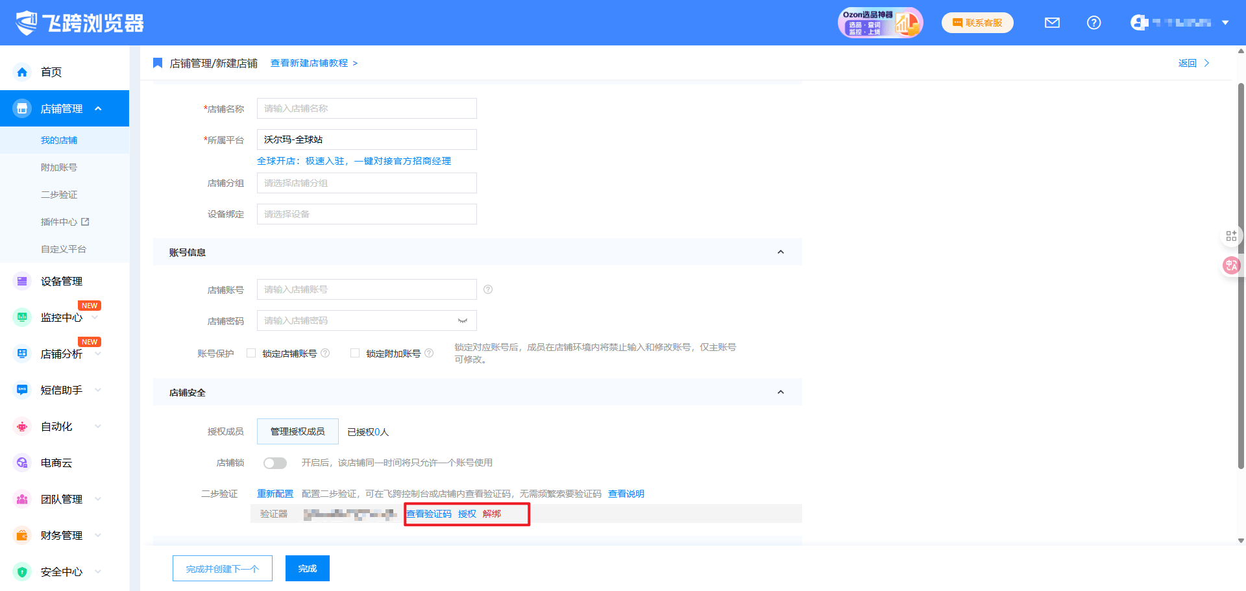
Task: Click the help question mark icon in header
Action: tap(1093, 23)
